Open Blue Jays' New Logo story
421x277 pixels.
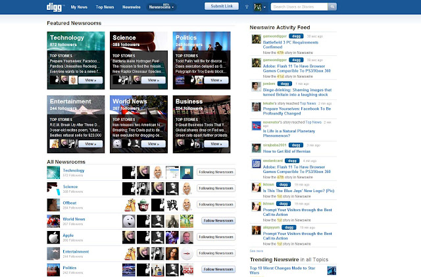coord(299,191)
